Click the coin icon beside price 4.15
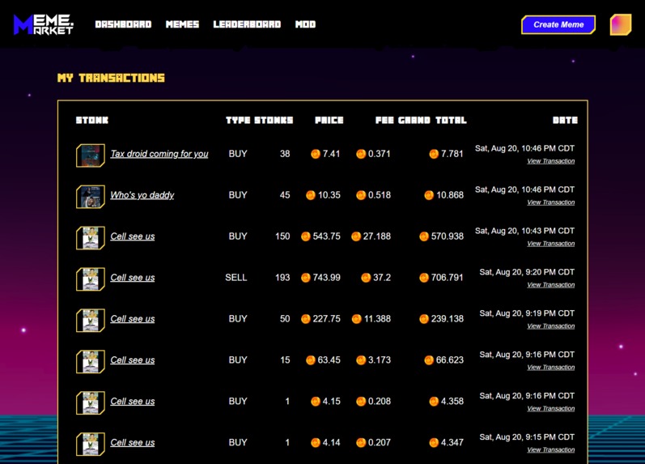Screen dimensions: 645x464 pos(316,401)
